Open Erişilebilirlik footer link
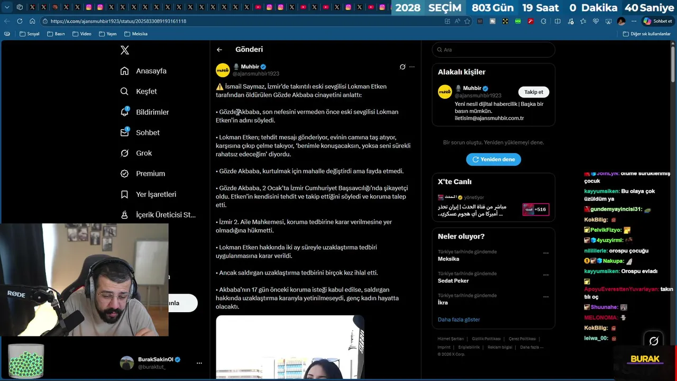The height and width of the screenshot is (381, 677). point(469,347)
